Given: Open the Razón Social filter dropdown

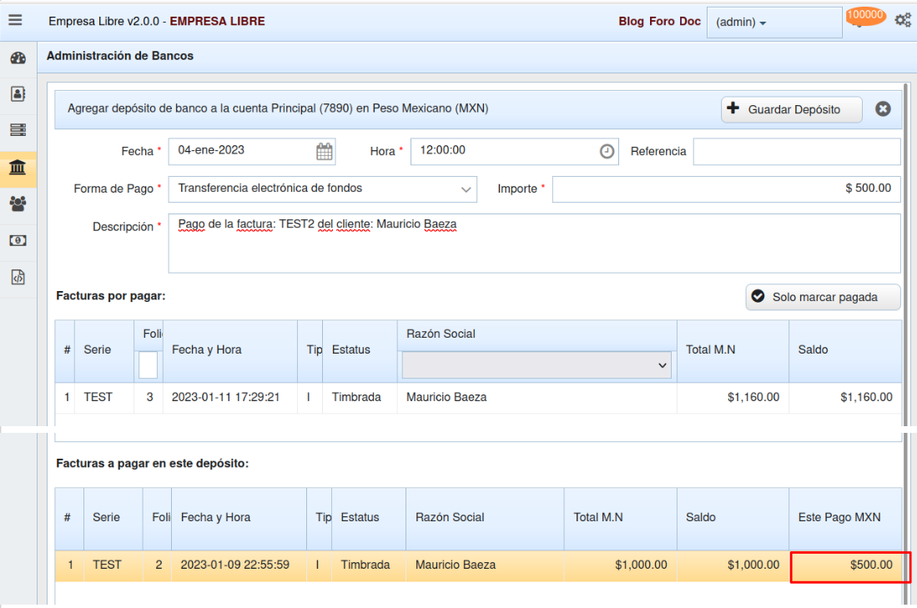Looking at the screenshot, I should [537, 365].
